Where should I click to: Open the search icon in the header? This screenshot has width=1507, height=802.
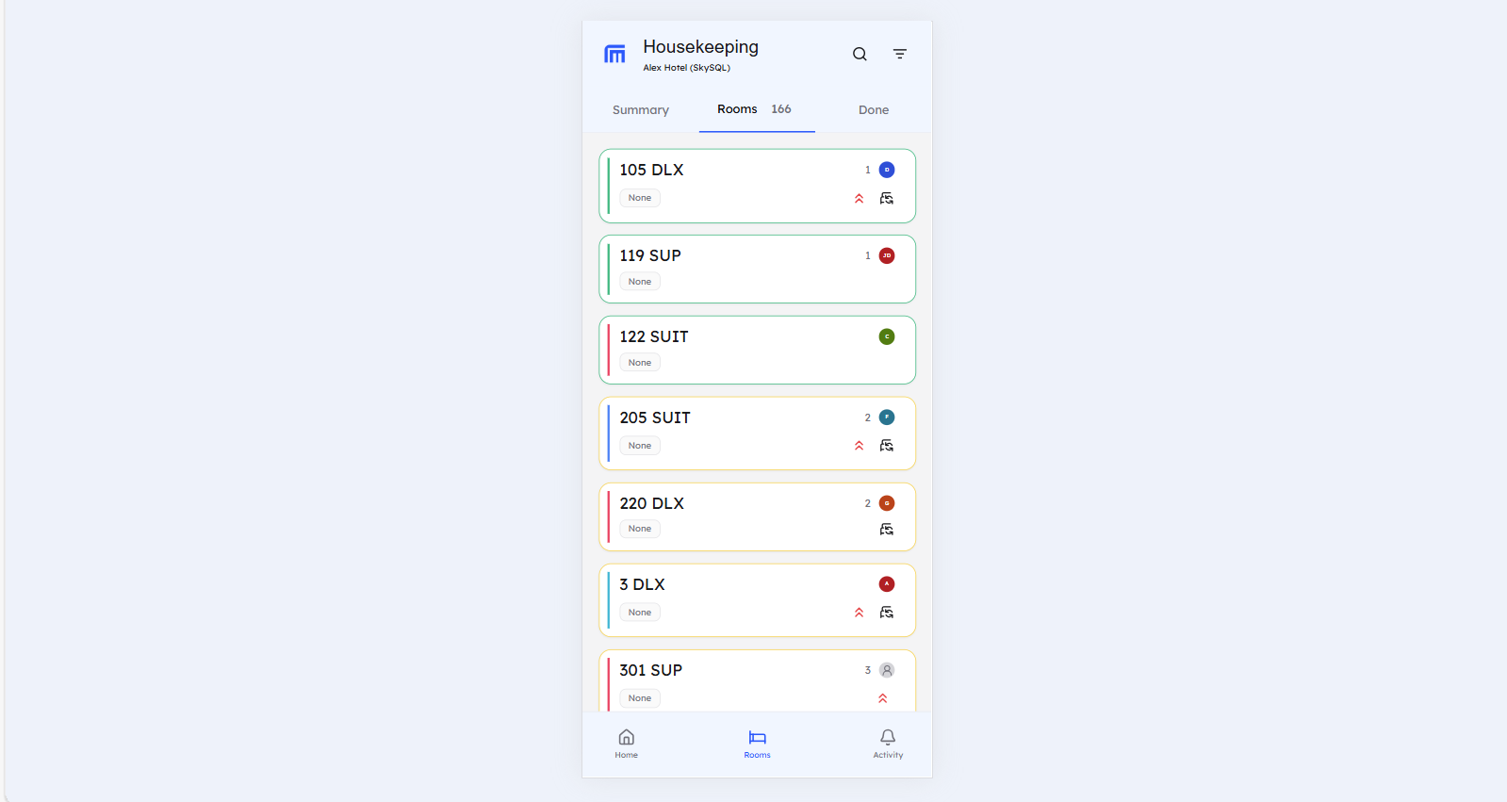(x=859, y=54)
